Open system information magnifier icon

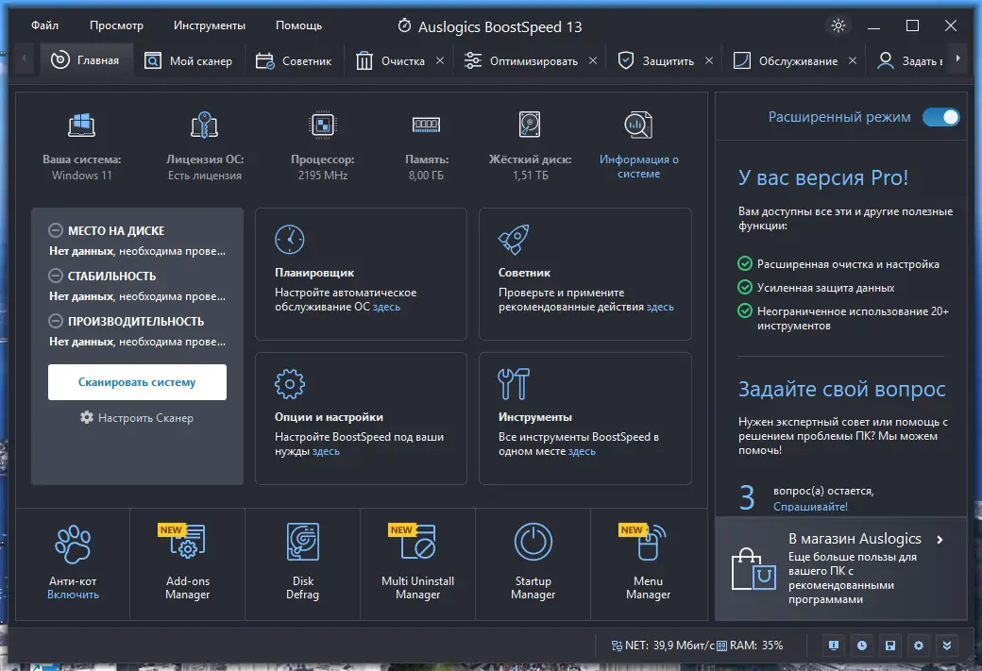pyautogui.click(x=638, y=125)
